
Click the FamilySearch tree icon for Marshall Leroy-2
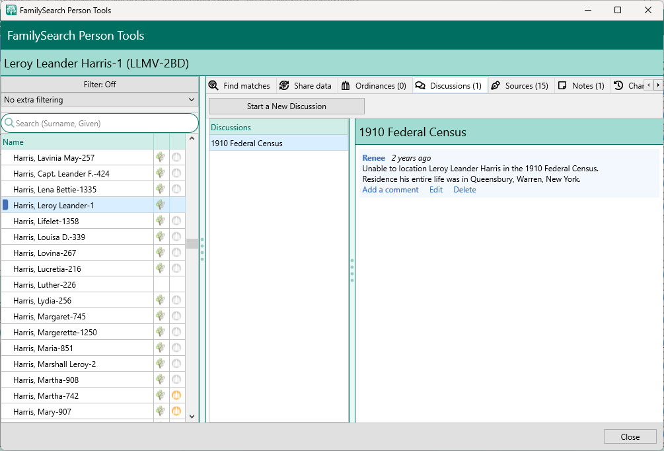(161, 364)
